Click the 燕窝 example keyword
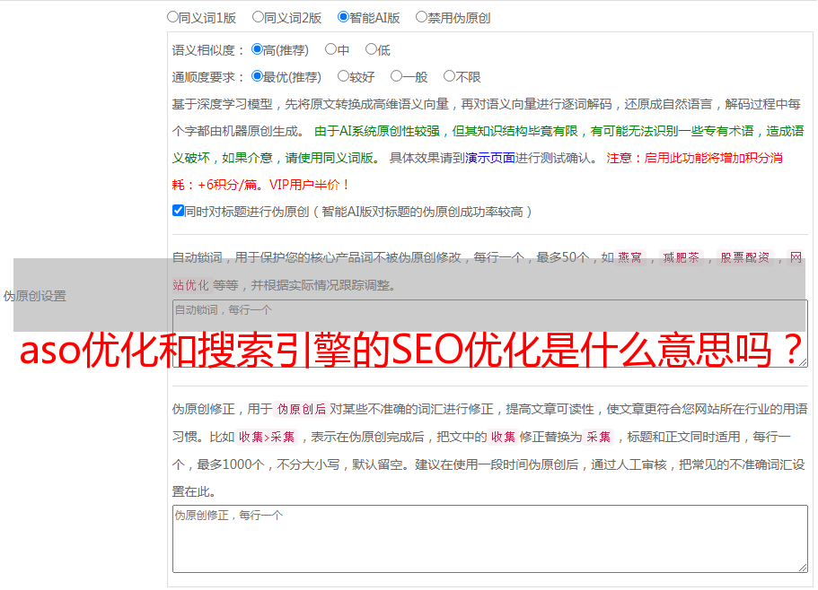This screenshot has height=590, width=818. pos(630,257)
